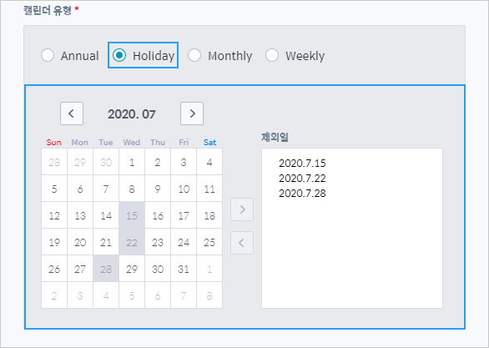Remove date from excluded list arrow
Screen dimensions: 489x348
pos(242,243)
